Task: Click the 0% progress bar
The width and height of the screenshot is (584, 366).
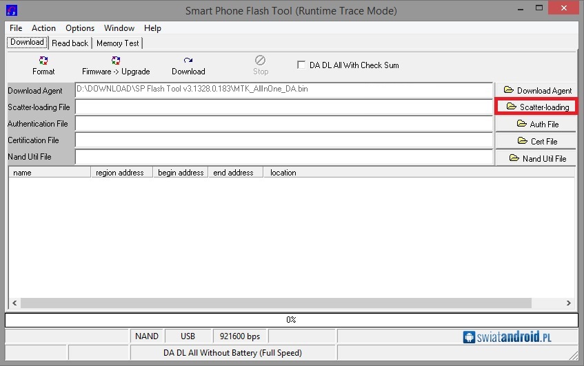Action: (x=291, y=320)
